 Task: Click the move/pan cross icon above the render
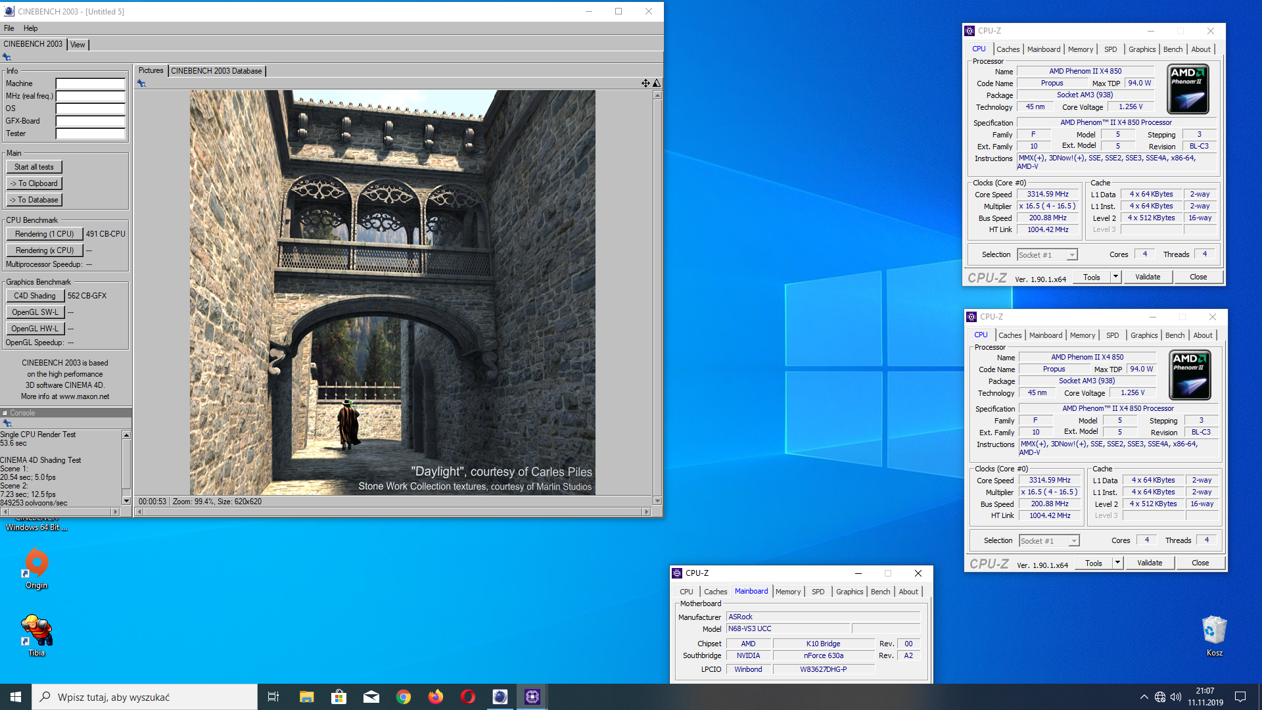coord(645,83)
